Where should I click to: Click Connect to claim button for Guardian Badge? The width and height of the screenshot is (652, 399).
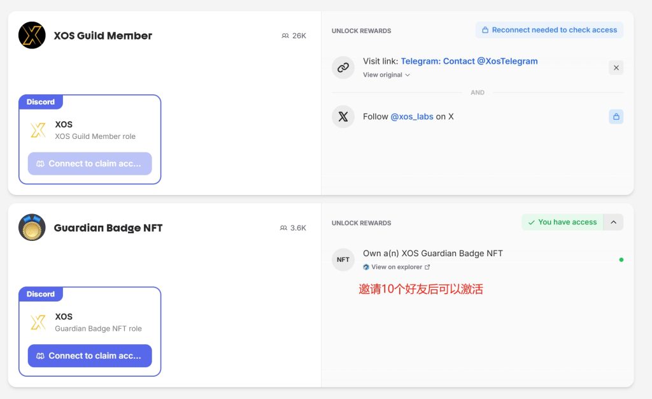90,356
